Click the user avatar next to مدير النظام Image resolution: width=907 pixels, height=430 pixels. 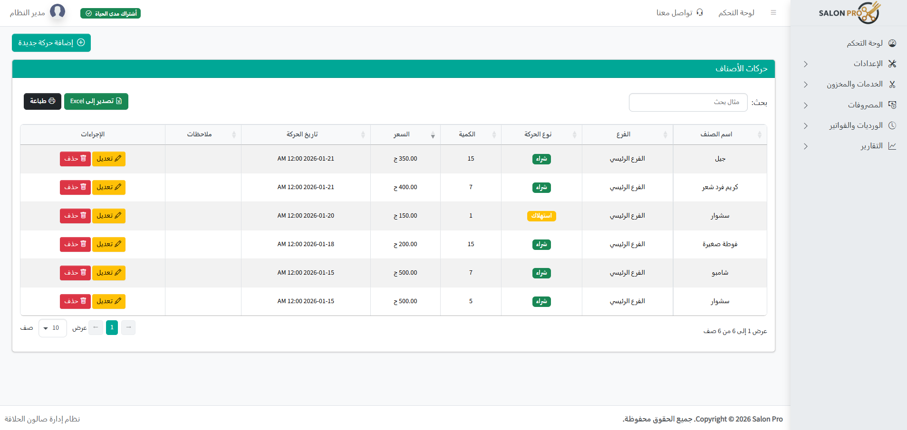click(58, 11)
